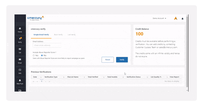Focus the Email Address input field

[x=47, y=45]
